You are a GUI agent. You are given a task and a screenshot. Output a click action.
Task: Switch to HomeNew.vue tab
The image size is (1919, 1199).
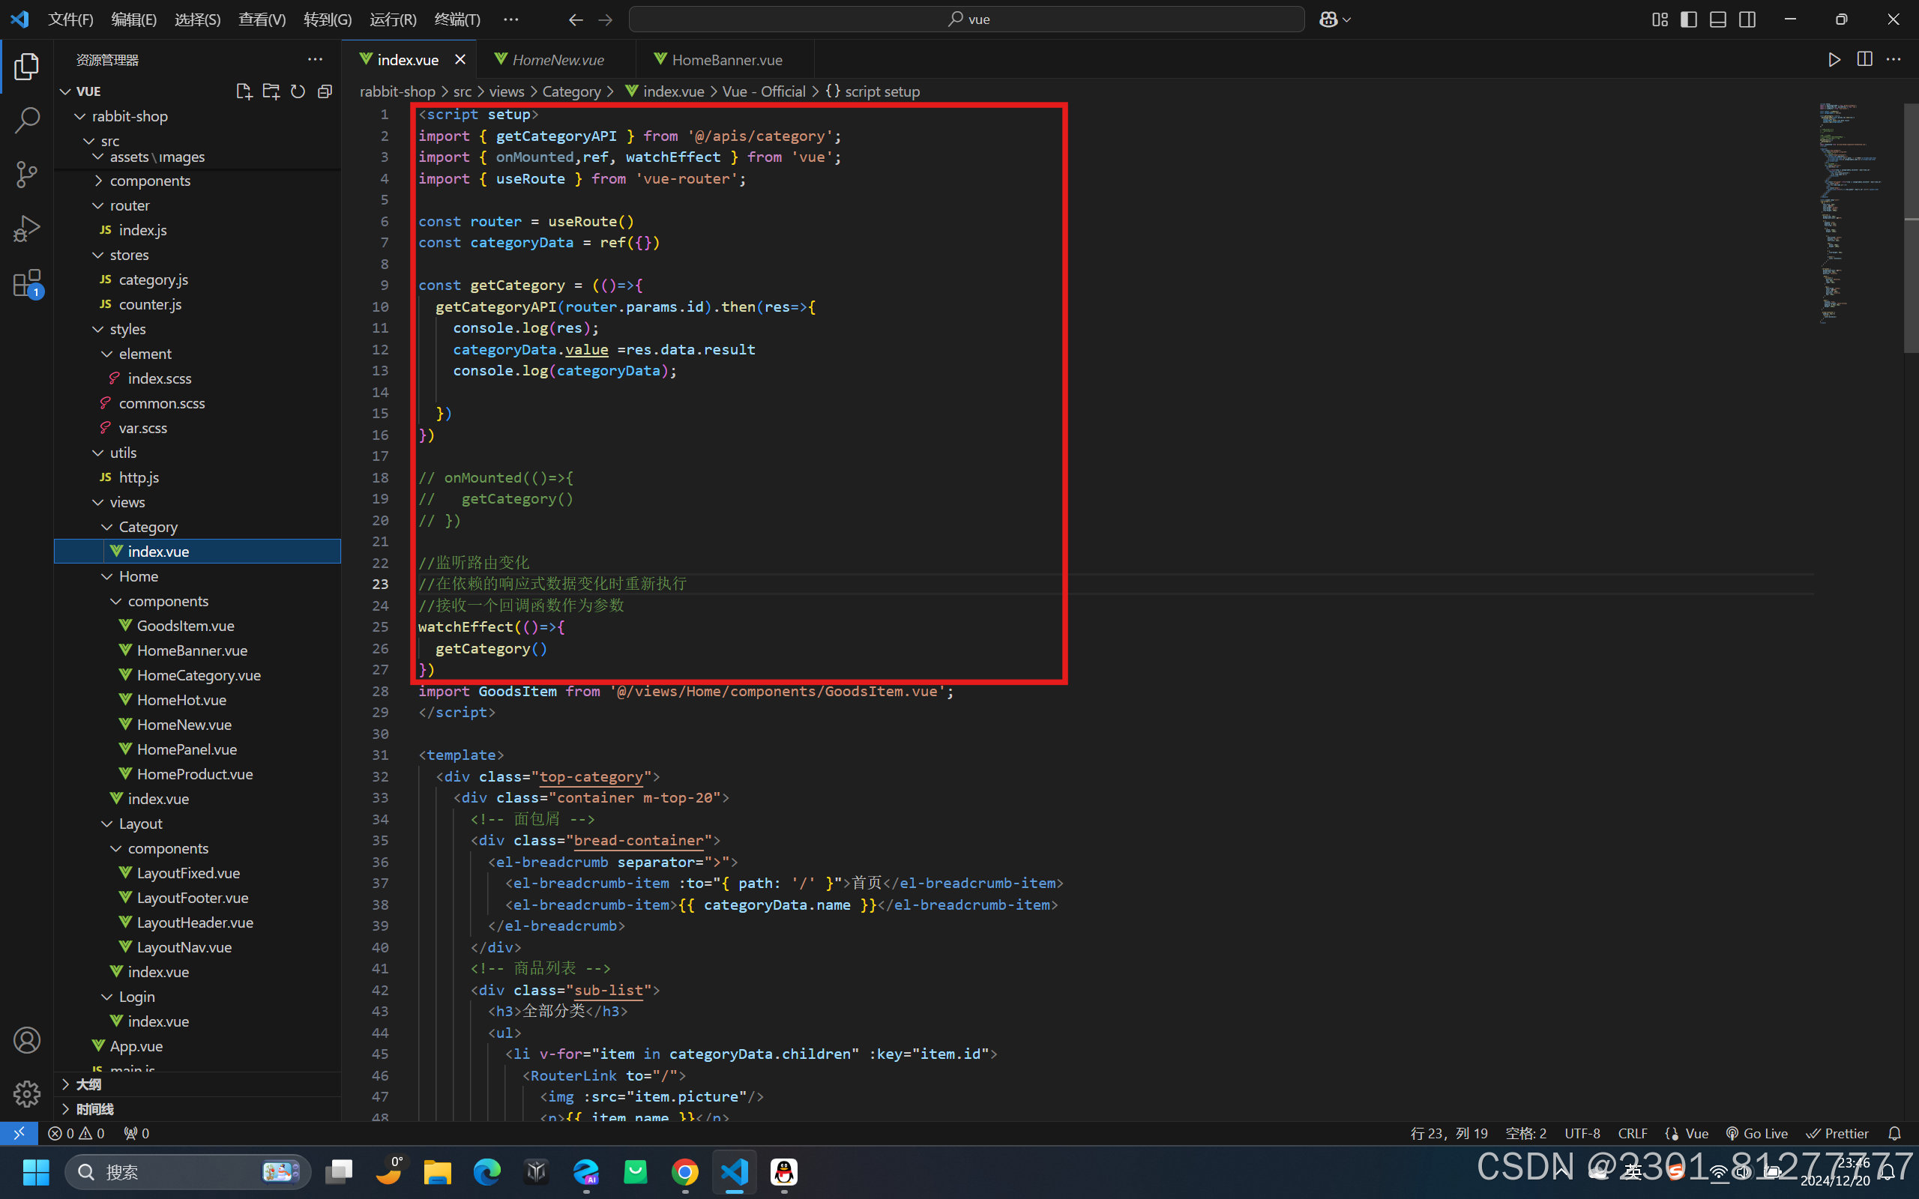click(557, 59)
